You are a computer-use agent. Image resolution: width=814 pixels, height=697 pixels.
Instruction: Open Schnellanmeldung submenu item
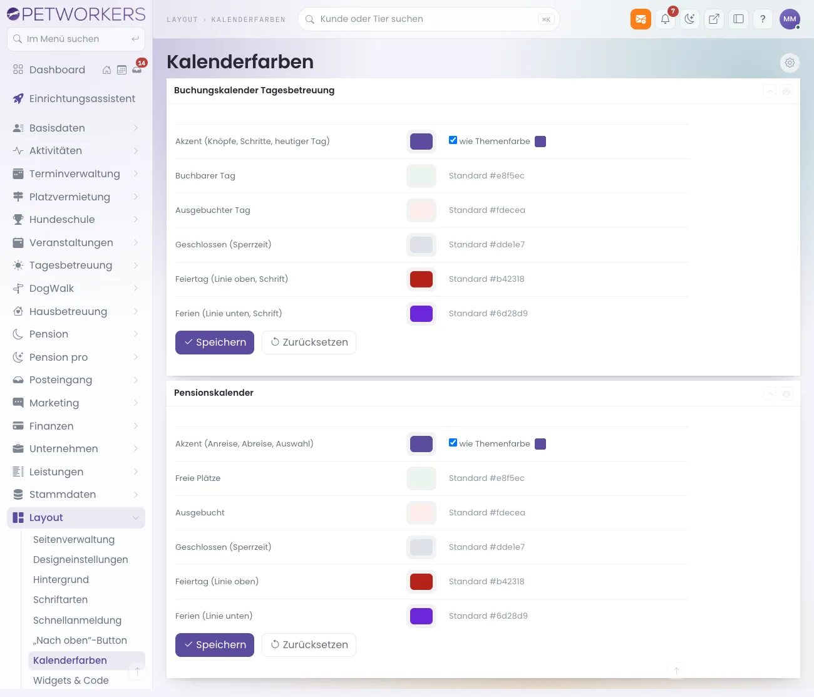[x=77, y=621]
